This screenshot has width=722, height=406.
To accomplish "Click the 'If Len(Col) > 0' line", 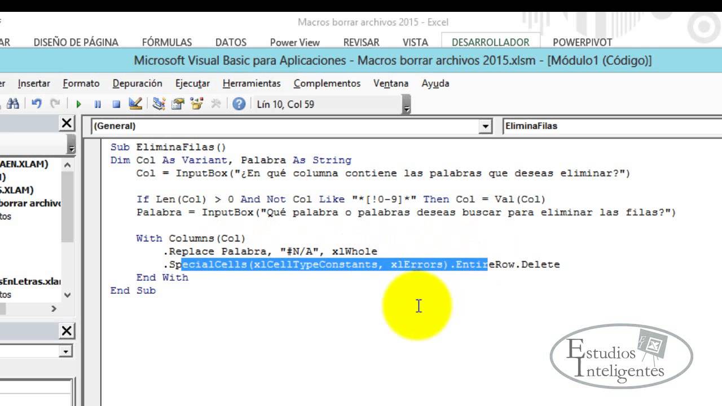I will point(341,199).
